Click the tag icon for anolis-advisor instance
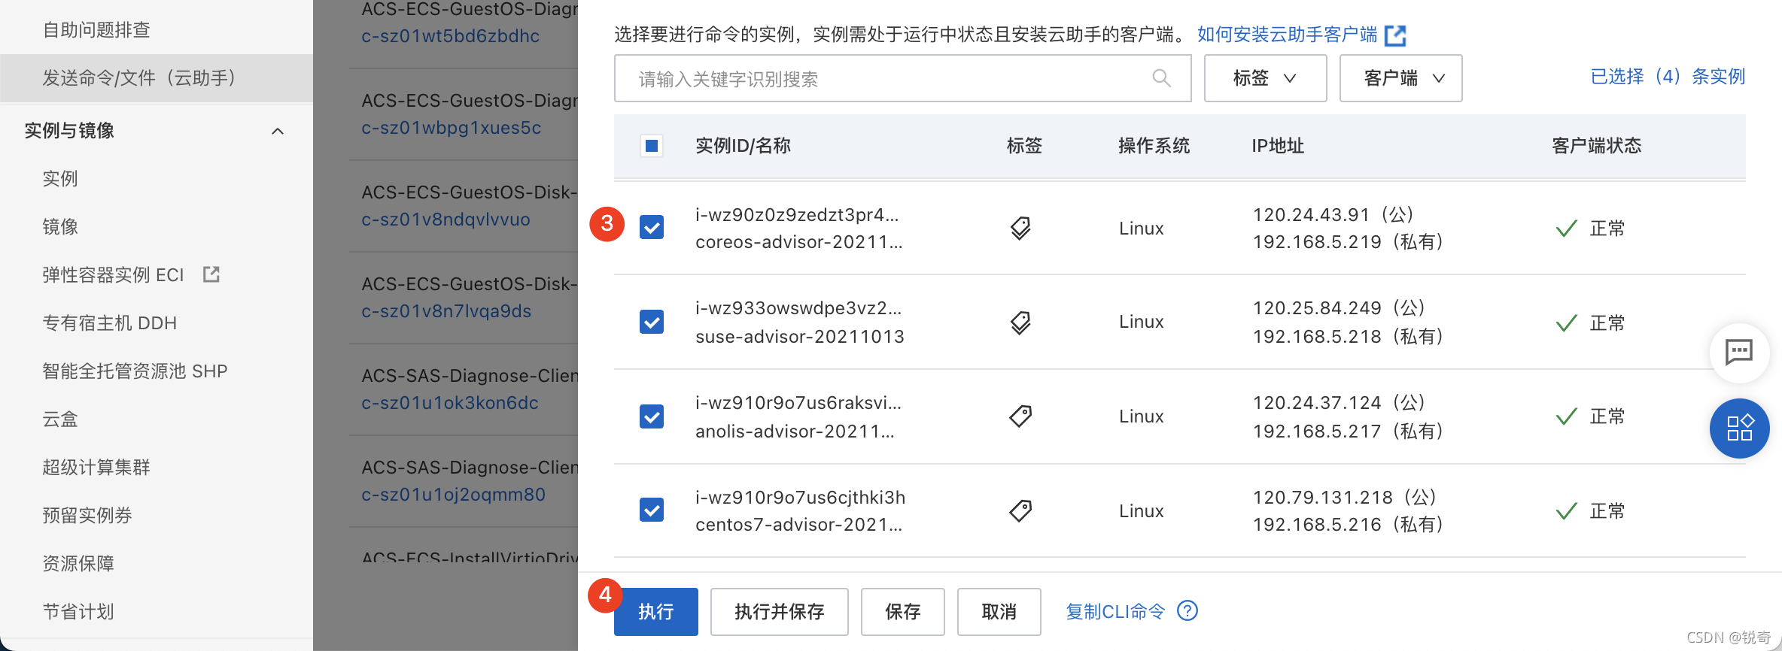This screenshot has height=651, width=1782. (1020, 416)
